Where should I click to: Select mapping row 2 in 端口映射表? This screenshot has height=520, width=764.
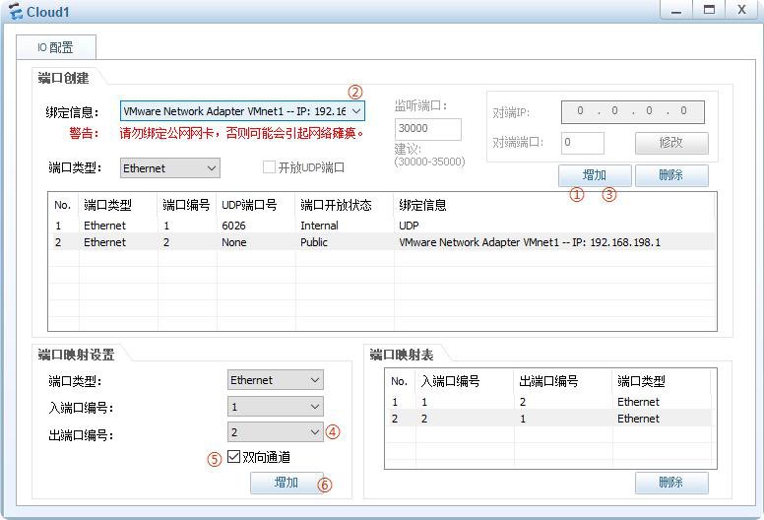click(547, 419)
